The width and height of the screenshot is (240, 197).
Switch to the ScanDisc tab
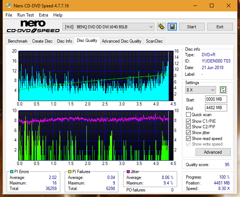click(x=154, y=41)
